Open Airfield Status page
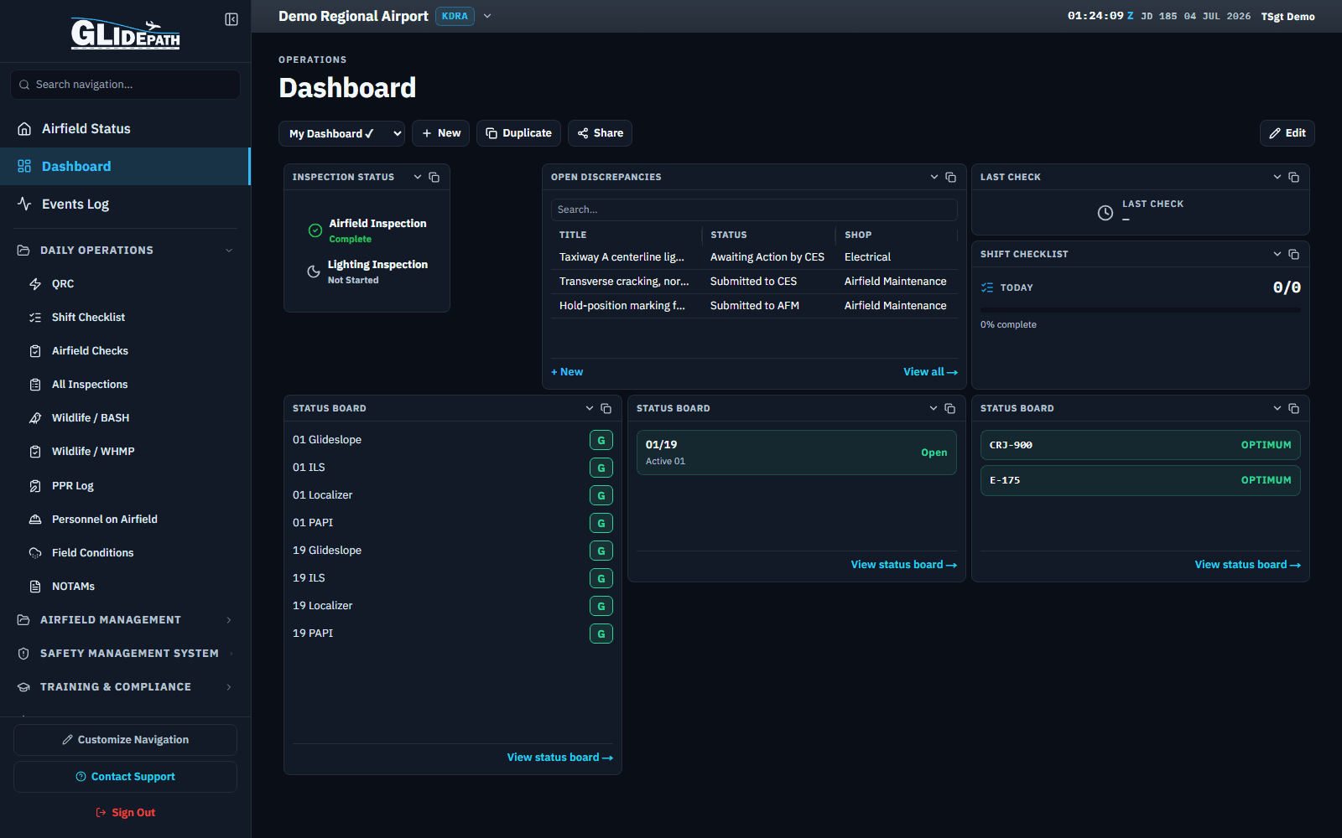 [x=125, y=128]
